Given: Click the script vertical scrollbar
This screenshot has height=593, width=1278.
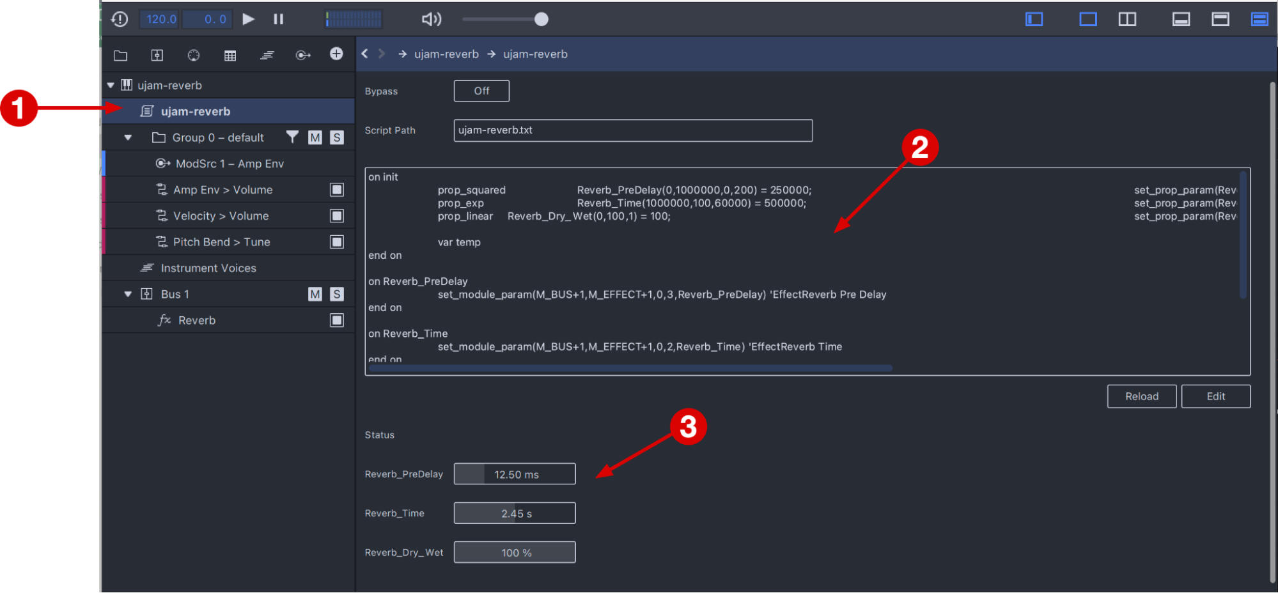Looking at the screenshot, I should tap(1243, 235).
